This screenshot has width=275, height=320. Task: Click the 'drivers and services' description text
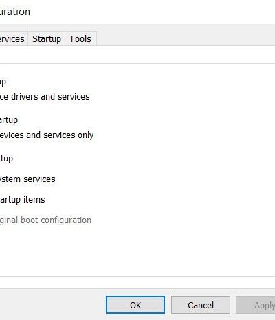45,97
